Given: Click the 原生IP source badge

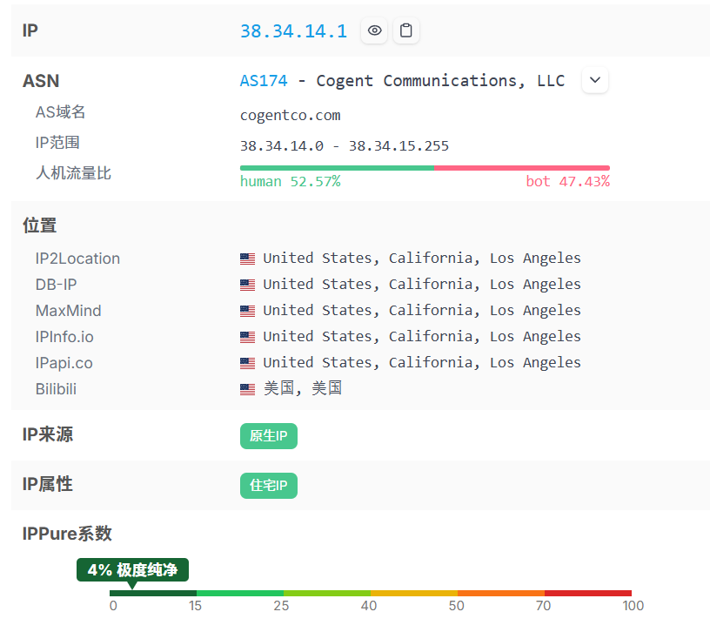Looking at the screenshot, I should tap(268, 436).
